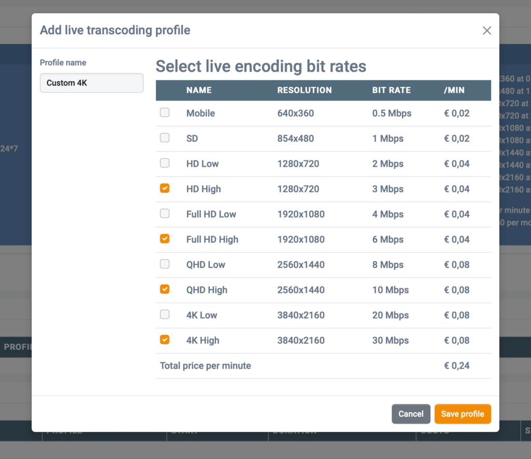Disable the Full HD High bit rate
This screenshot has width=531, height=459.
click(164, 239)
